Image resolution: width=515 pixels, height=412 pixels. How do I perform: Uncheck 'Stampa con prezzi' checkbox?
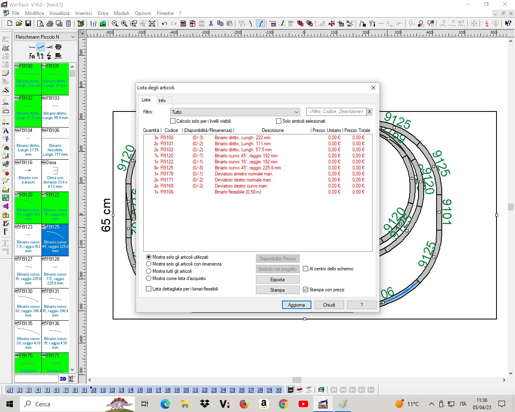pos(306,290)
